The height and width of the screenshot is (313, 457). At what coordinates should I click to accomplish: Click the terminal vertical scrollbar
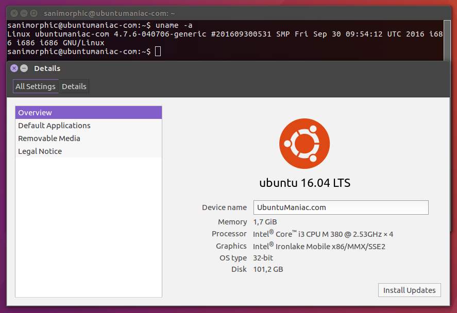tap(447, 40)
